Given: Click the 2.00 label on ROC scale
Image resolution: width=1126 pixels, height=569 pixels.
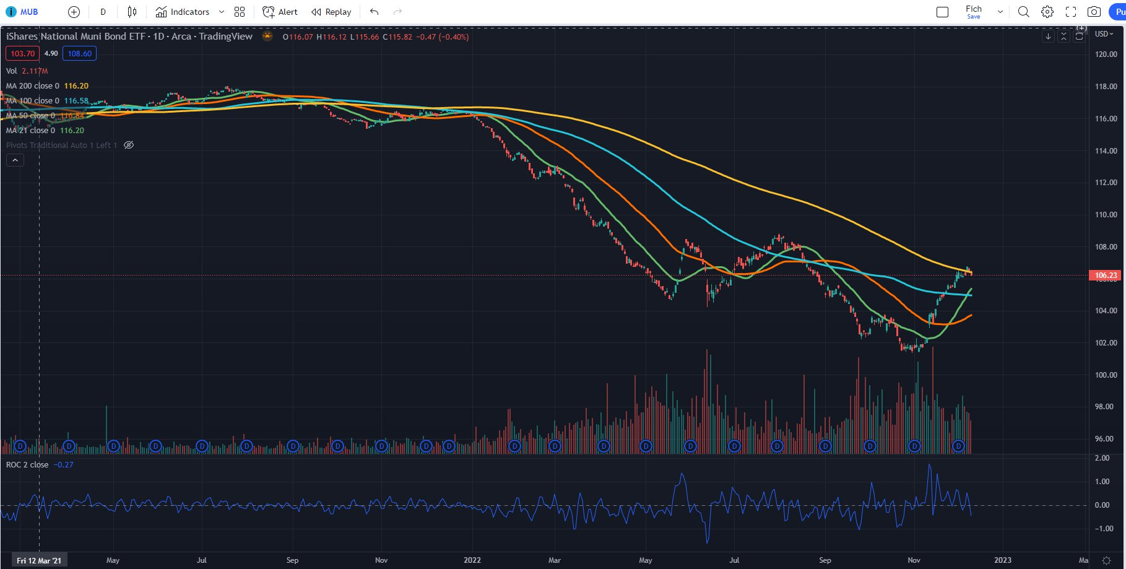Looking at the screenshot, I should pos(1102,458).
